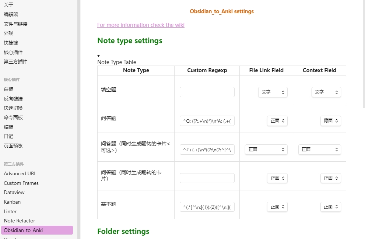Open Context Field dropdown for 基本题
This screenshot has height=239, width=365.
pos(330,207)
